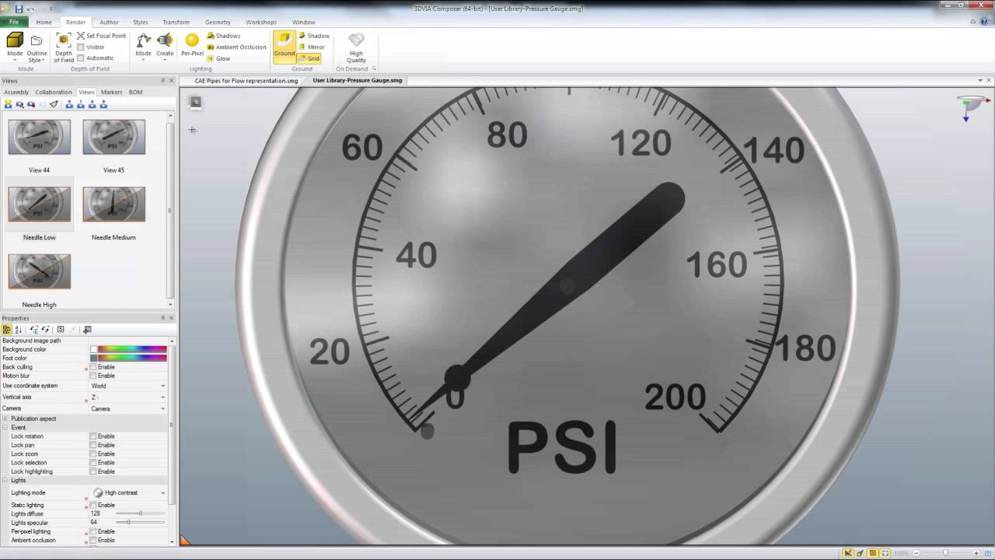
Task: Enable Per-Pixel lighting in the ribbon
Action: 192,46
